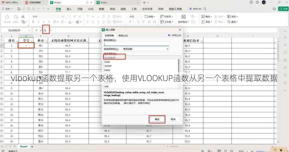Click the cell borders icon
Viewport: 289px width, 152px height.
point(55,22)
